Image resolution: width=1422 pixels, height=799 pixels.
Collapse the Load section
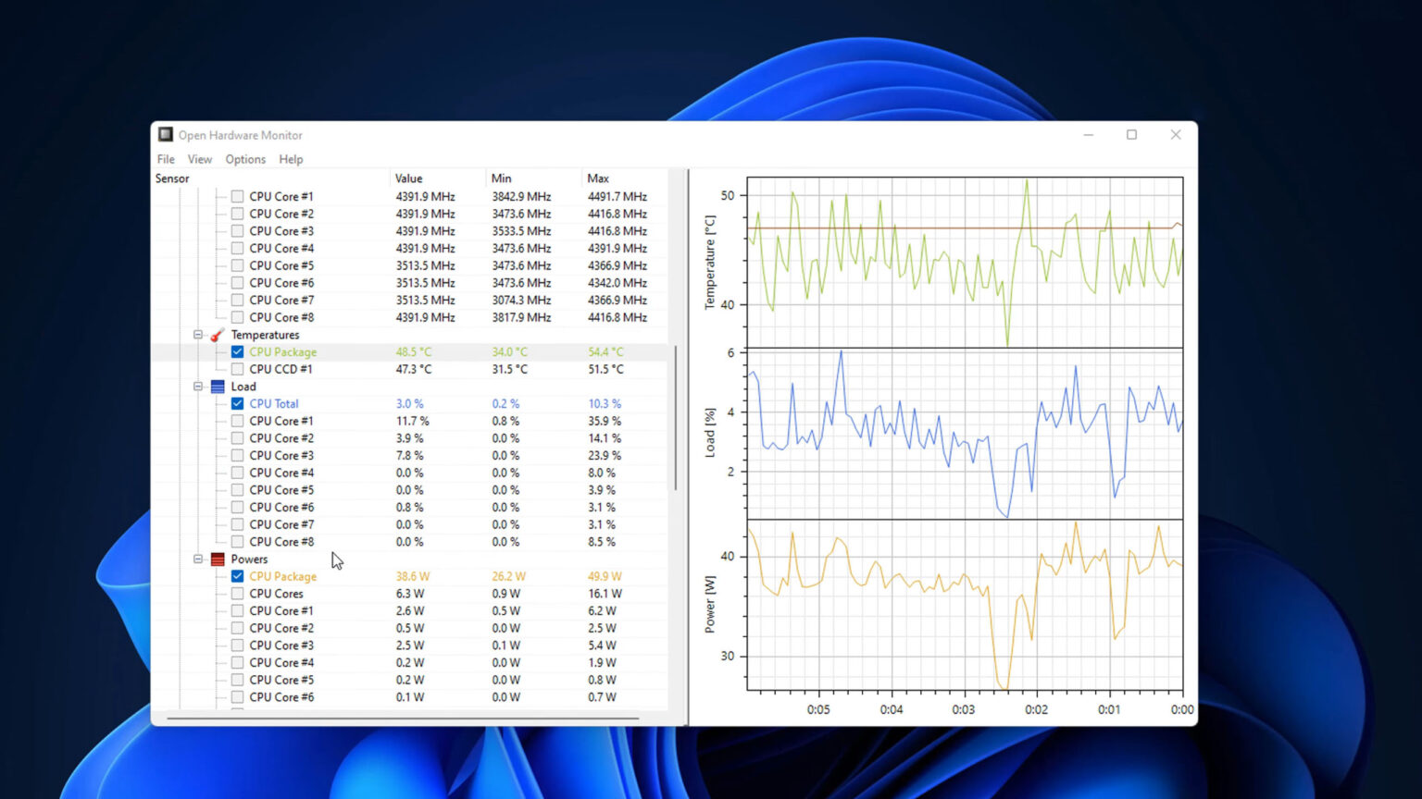pos(198,387)
